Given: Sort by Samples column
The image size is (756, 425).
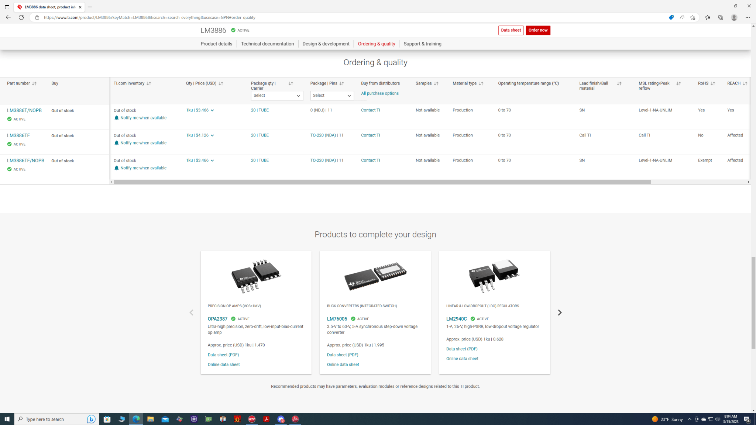Looking at the screenshot, I should point(436,83).
